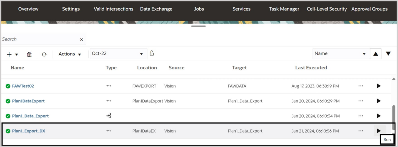The height and width of the screenshot is (147, 398).
Task: Run the FAWTest02 integration
Action: coord(379,86)
